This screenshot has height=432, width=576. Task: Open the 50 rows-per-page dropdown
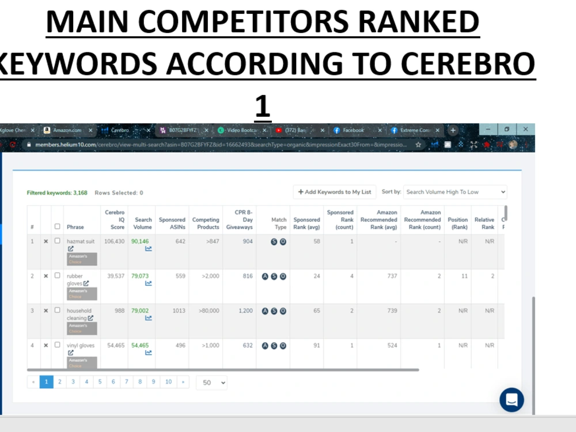(211, 382)
